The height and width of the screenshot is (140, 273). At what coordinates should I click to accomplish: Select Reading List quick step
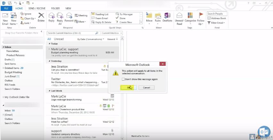(x=100, y=14)
